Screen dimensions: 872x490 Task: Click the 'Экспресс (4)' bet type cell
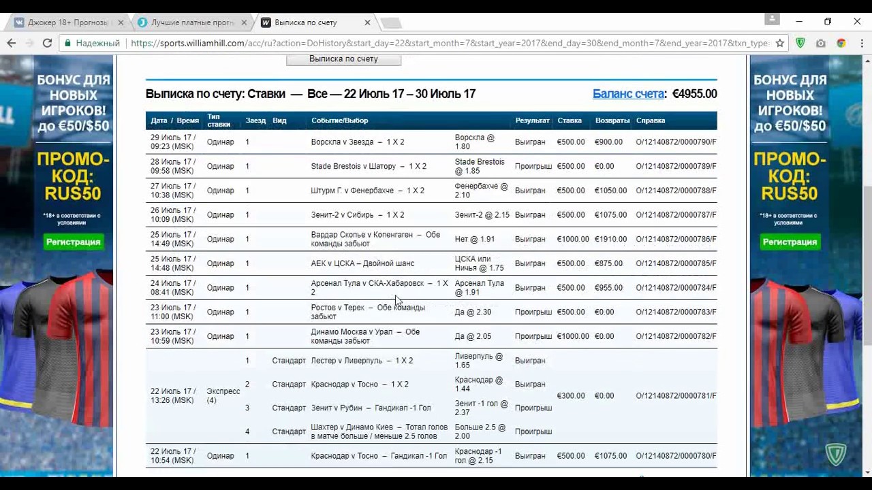click(x=223, y=396)
